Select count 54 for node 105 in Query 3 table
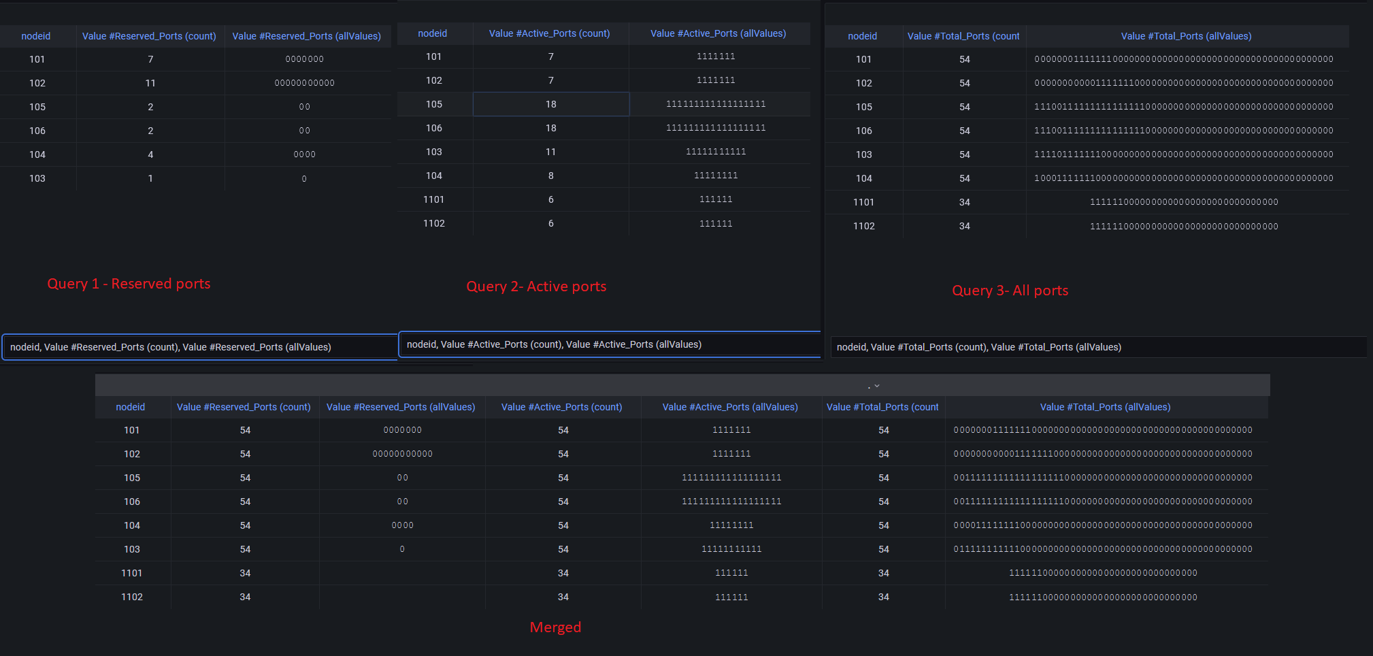The height and width of the screenshot is (656, 1373). [x=965, y=107]
